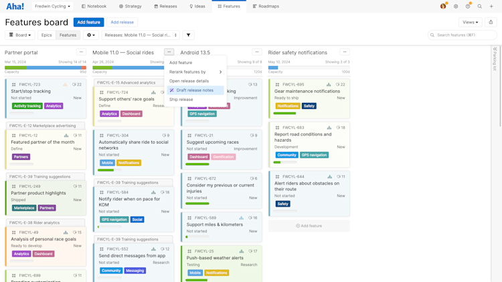The width and height of the screenshot is (502, 282).
Task: Open the Notebook tab
Action: coord(94,6)
